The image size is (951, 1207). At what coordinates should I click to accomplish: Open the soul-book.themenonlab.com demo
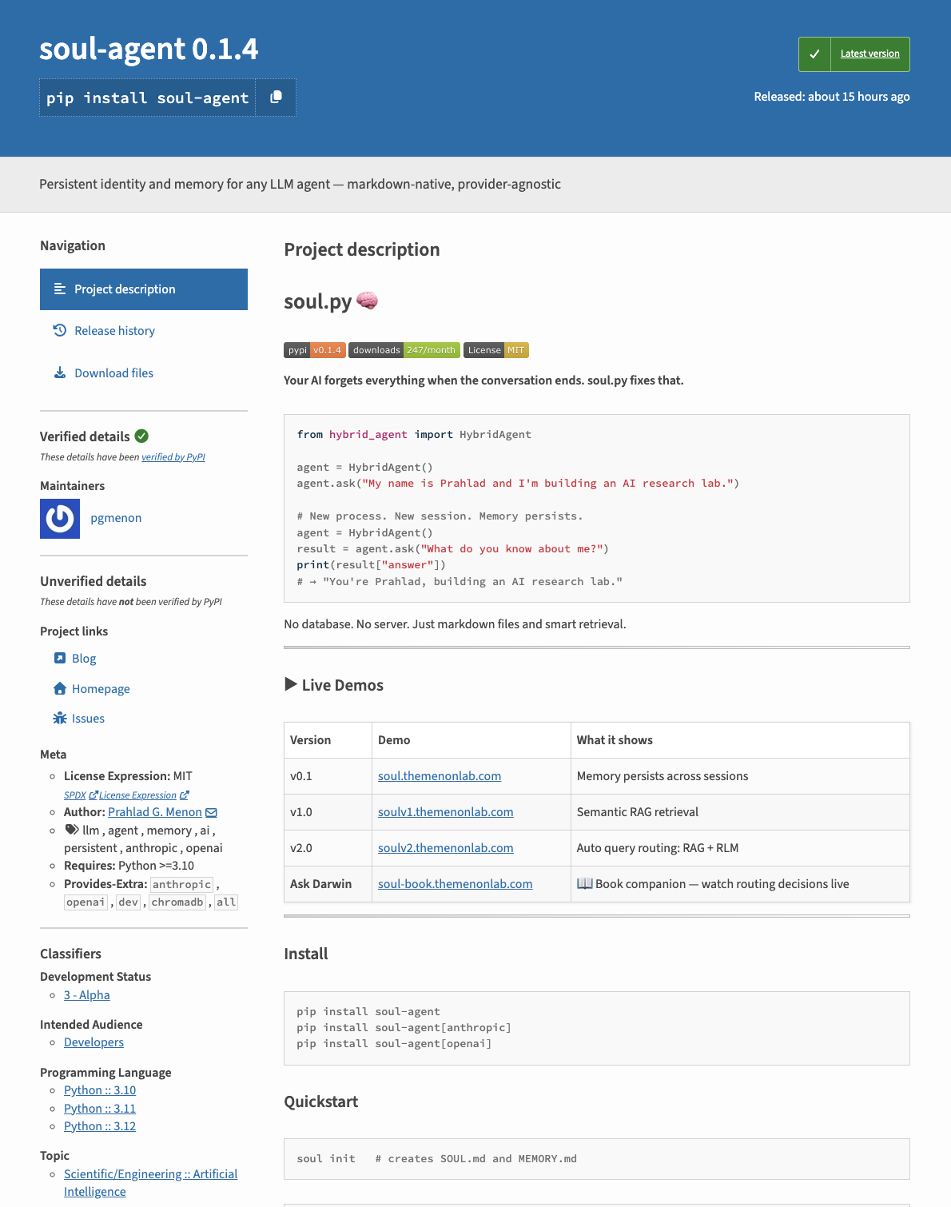point(456,884)
